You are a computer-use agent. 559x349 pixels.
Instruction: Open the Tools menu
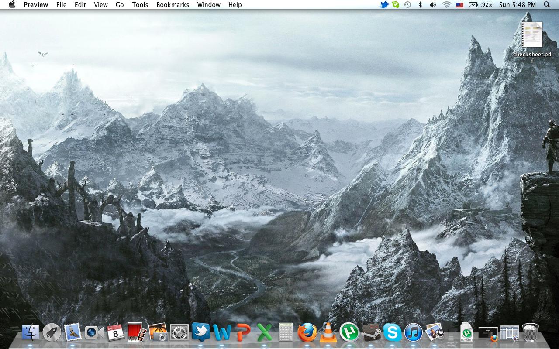tap(140, 5)
